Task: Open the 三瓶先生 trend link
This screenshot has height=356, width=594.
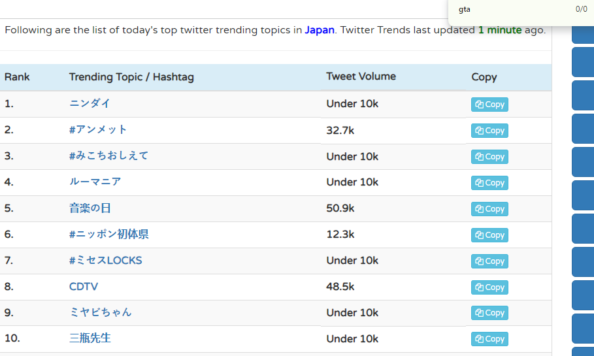Action: pyautogui.click(x=90, y=338)
